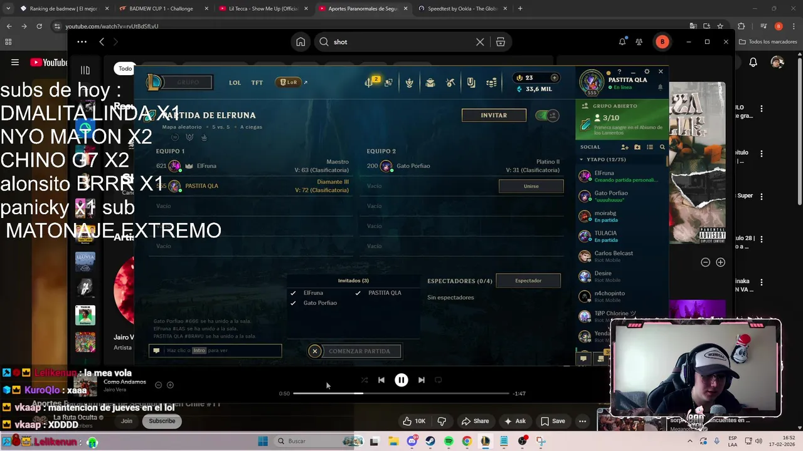Clear the 'shot' search text with X

tap(480, 42)
